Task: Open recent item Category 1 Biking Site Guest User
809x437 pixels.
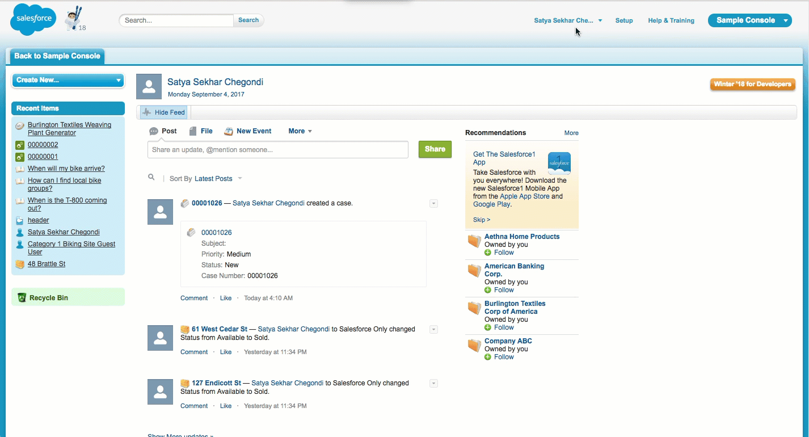Action: 71,248
